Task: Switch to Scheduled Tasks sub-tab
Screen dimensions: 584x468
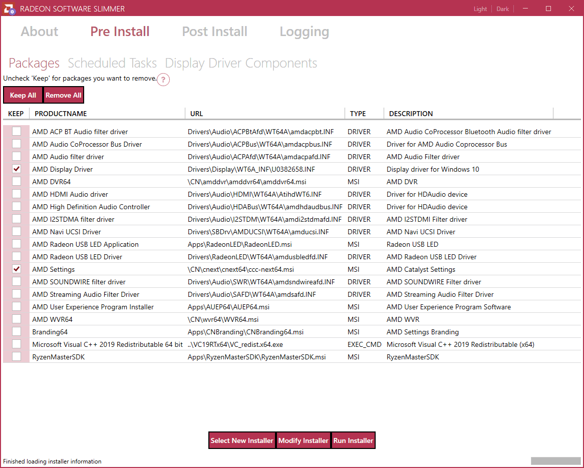Action: 112,63
